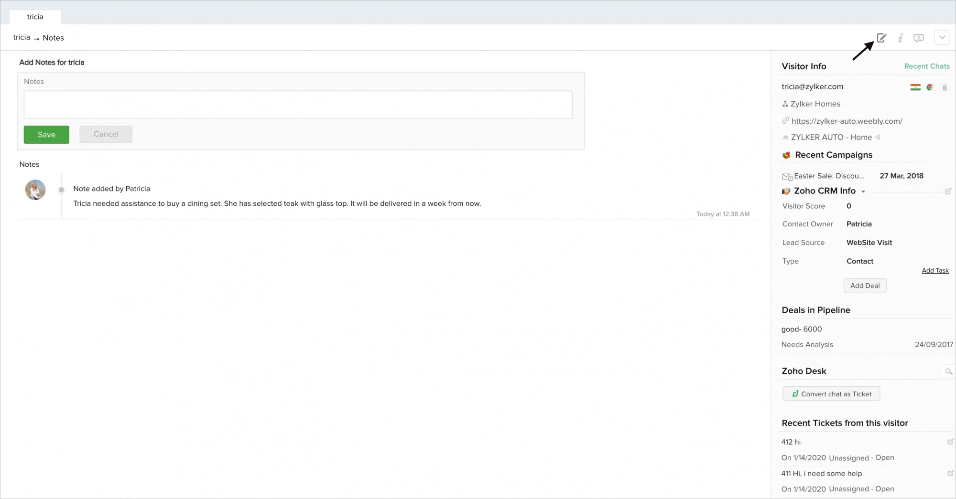Image resolution: width=956 pixels, height=499 pixels.
Task: Click the Needs Analysis deal stage
Action: point(807,345)
